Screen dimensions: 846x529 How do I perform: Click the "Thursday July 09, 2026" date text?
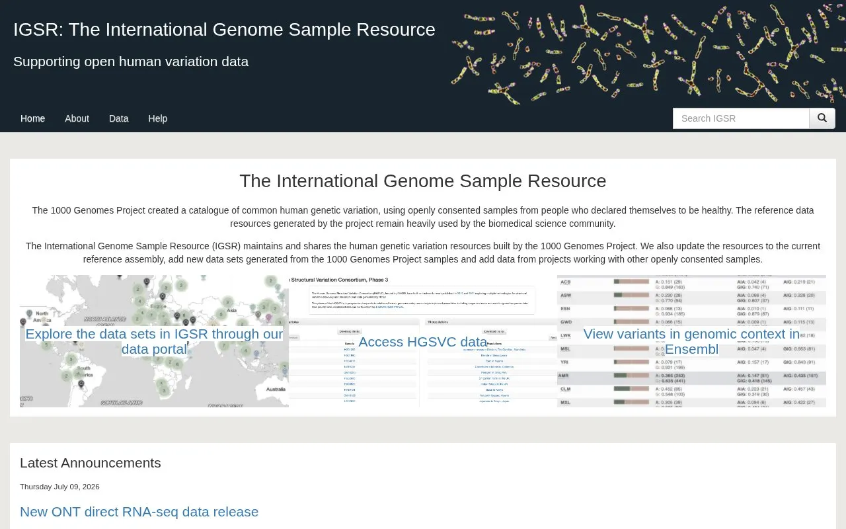tap(59, 487)
